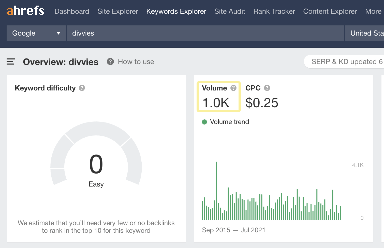This screenshot has height=248, width=384.
Task: Click help icon beside How to use
Action: (x=110, y=62)
